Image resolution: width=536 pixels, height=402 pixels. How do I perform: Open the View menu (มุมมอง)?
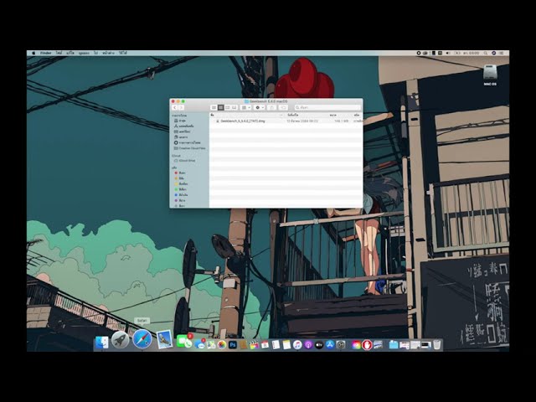coord(84,54)
